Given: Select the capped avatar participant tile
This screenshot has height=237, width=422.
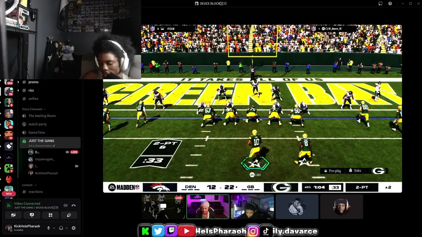Looking at the screenshot, I should point(342,207).
